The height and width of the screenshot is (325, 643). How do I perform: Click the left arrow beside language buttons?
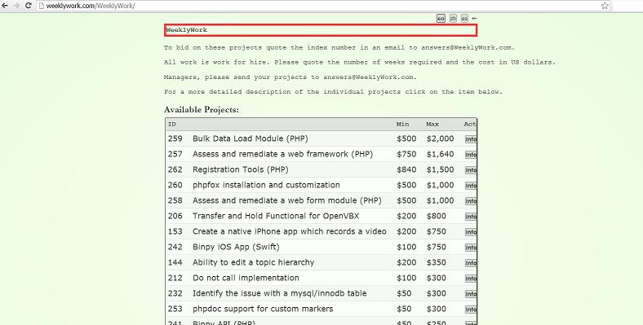[474, 19]
